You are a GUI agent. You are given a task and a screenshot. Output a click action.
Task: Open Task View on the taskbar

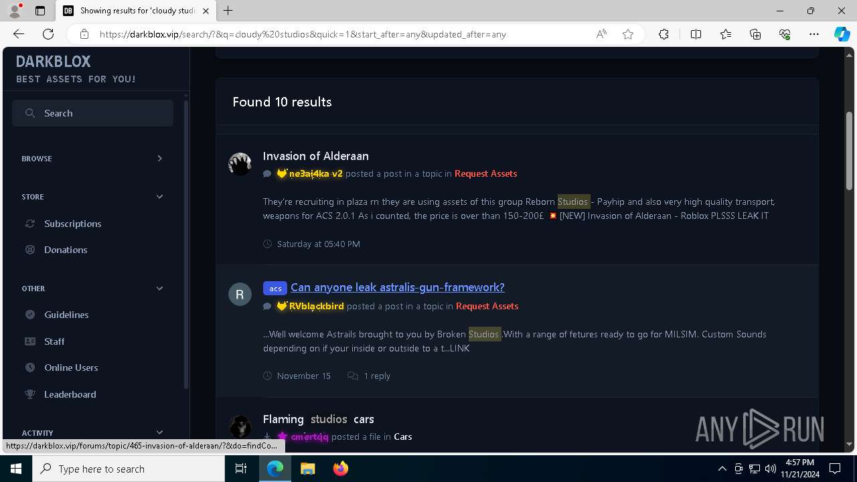[x=241, y=469]
